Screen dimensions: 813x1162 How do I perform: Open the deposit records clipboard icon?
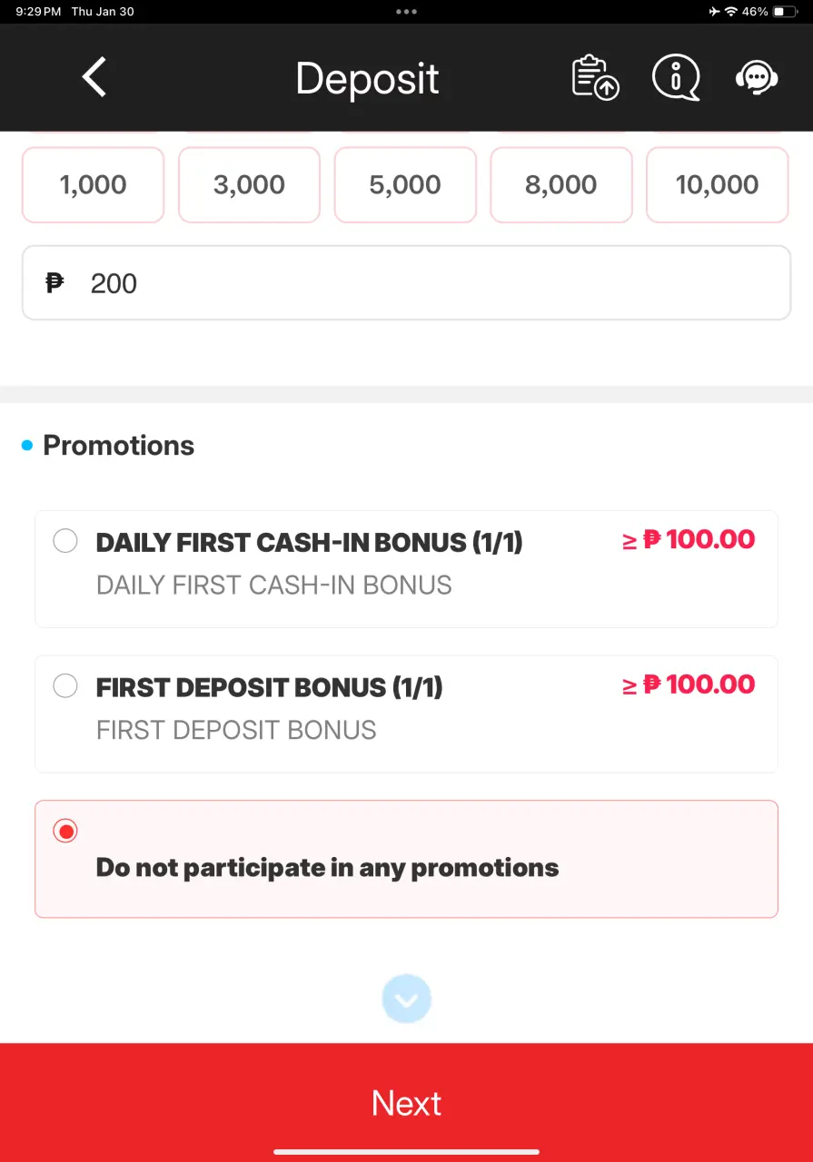pos(595,77)
